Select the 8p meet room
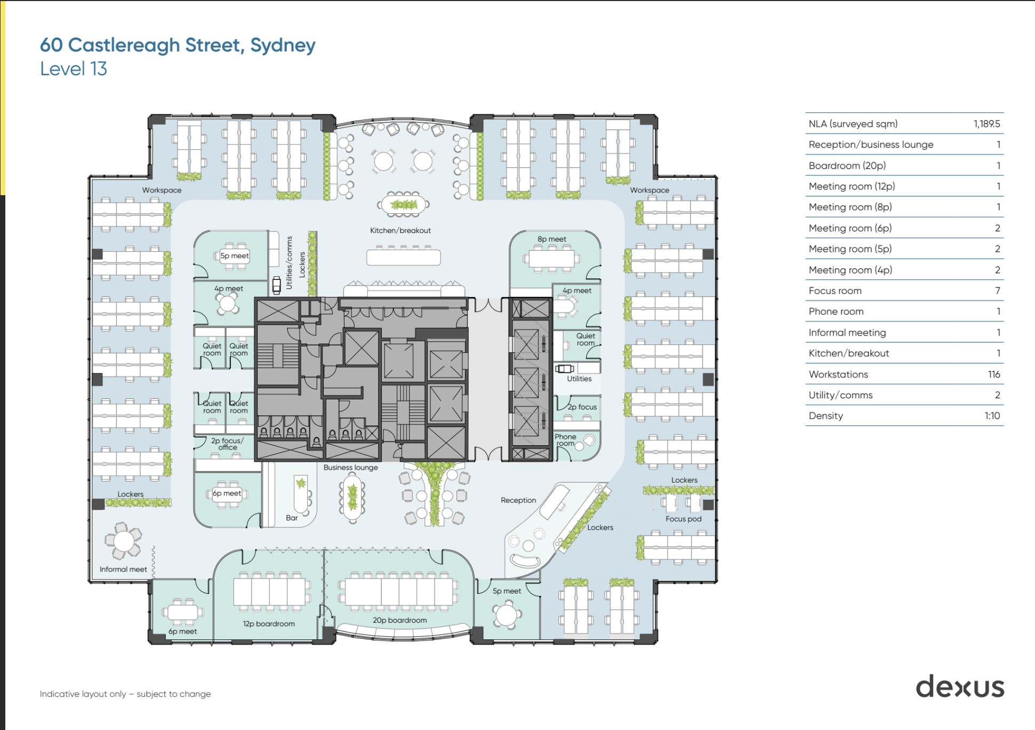This screenshot has width=1035, height=730. coord(552,256)
